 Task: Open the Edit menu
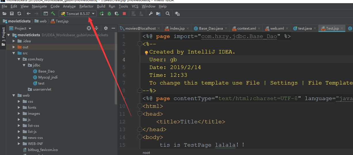pos(14,6)
